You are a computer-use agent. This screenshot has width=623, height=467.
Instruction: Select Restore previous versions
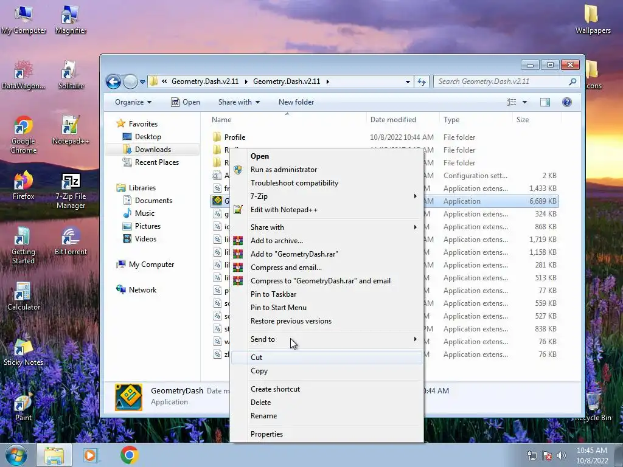pos(327,321)
